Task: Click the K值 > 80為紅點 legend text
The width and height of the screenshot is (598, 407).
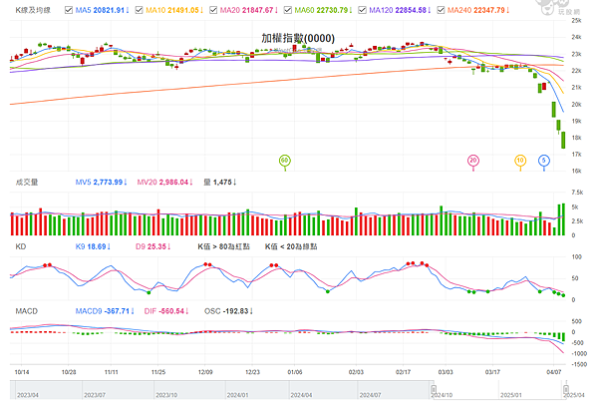Action: (x=223, y=247)
